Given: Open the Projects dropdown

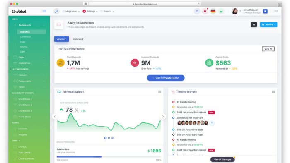Looking at the screenshot, I should coord(107,11).
